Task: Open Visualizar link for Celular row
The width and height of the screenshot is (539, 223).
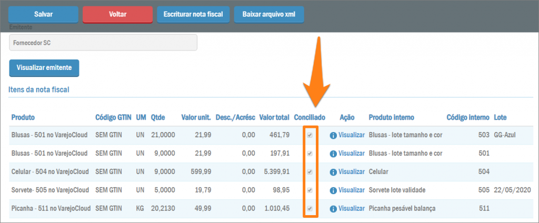Action: point(351,172)
